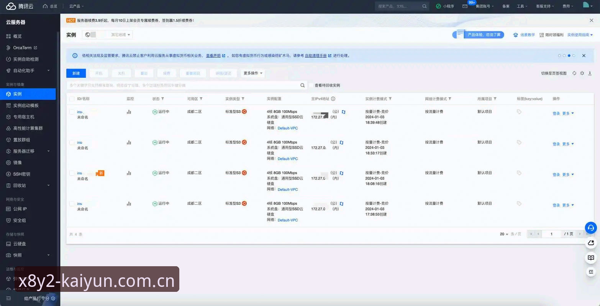Viewport: 600px width, 306px height.
Task: Expand the 自动化助手 sidebar group
Action: [28, 71]
